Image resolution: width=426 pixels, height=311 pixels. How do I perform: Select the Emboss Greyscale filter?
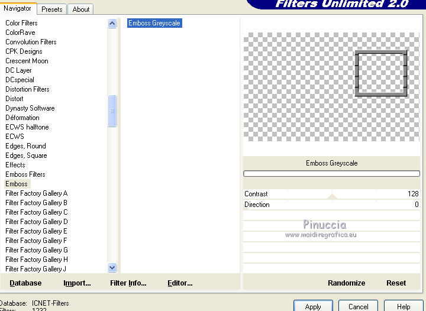(x=154, y=23)
